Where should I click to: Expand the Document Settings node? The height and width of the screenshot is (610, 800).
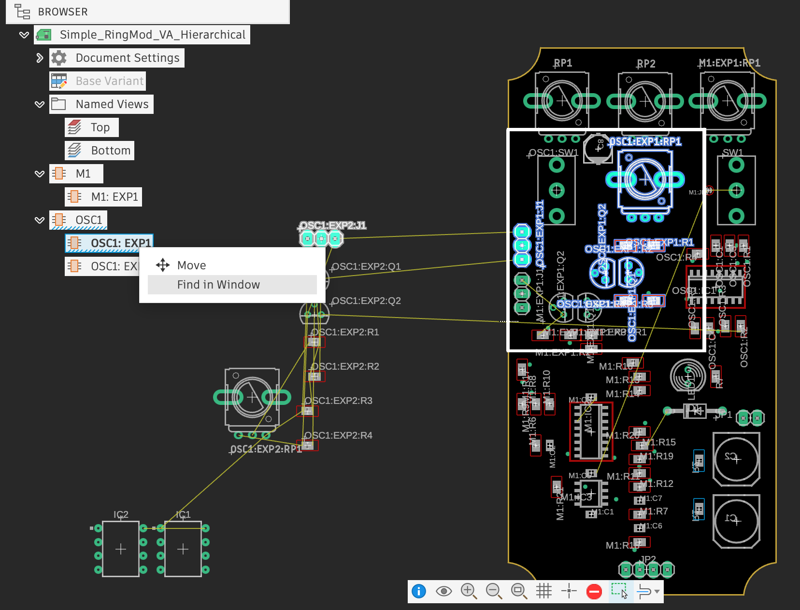(x=40, y=58)
